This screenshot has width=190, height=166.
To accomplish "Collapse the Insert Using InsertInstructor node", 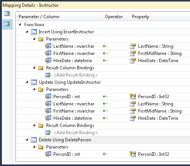I will coord(27,32).
